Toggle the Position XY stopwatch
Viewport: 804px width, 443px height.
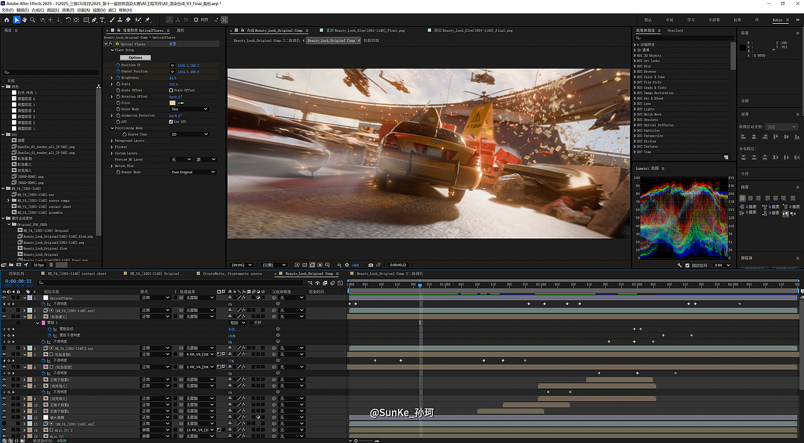[x=117, y=65]
